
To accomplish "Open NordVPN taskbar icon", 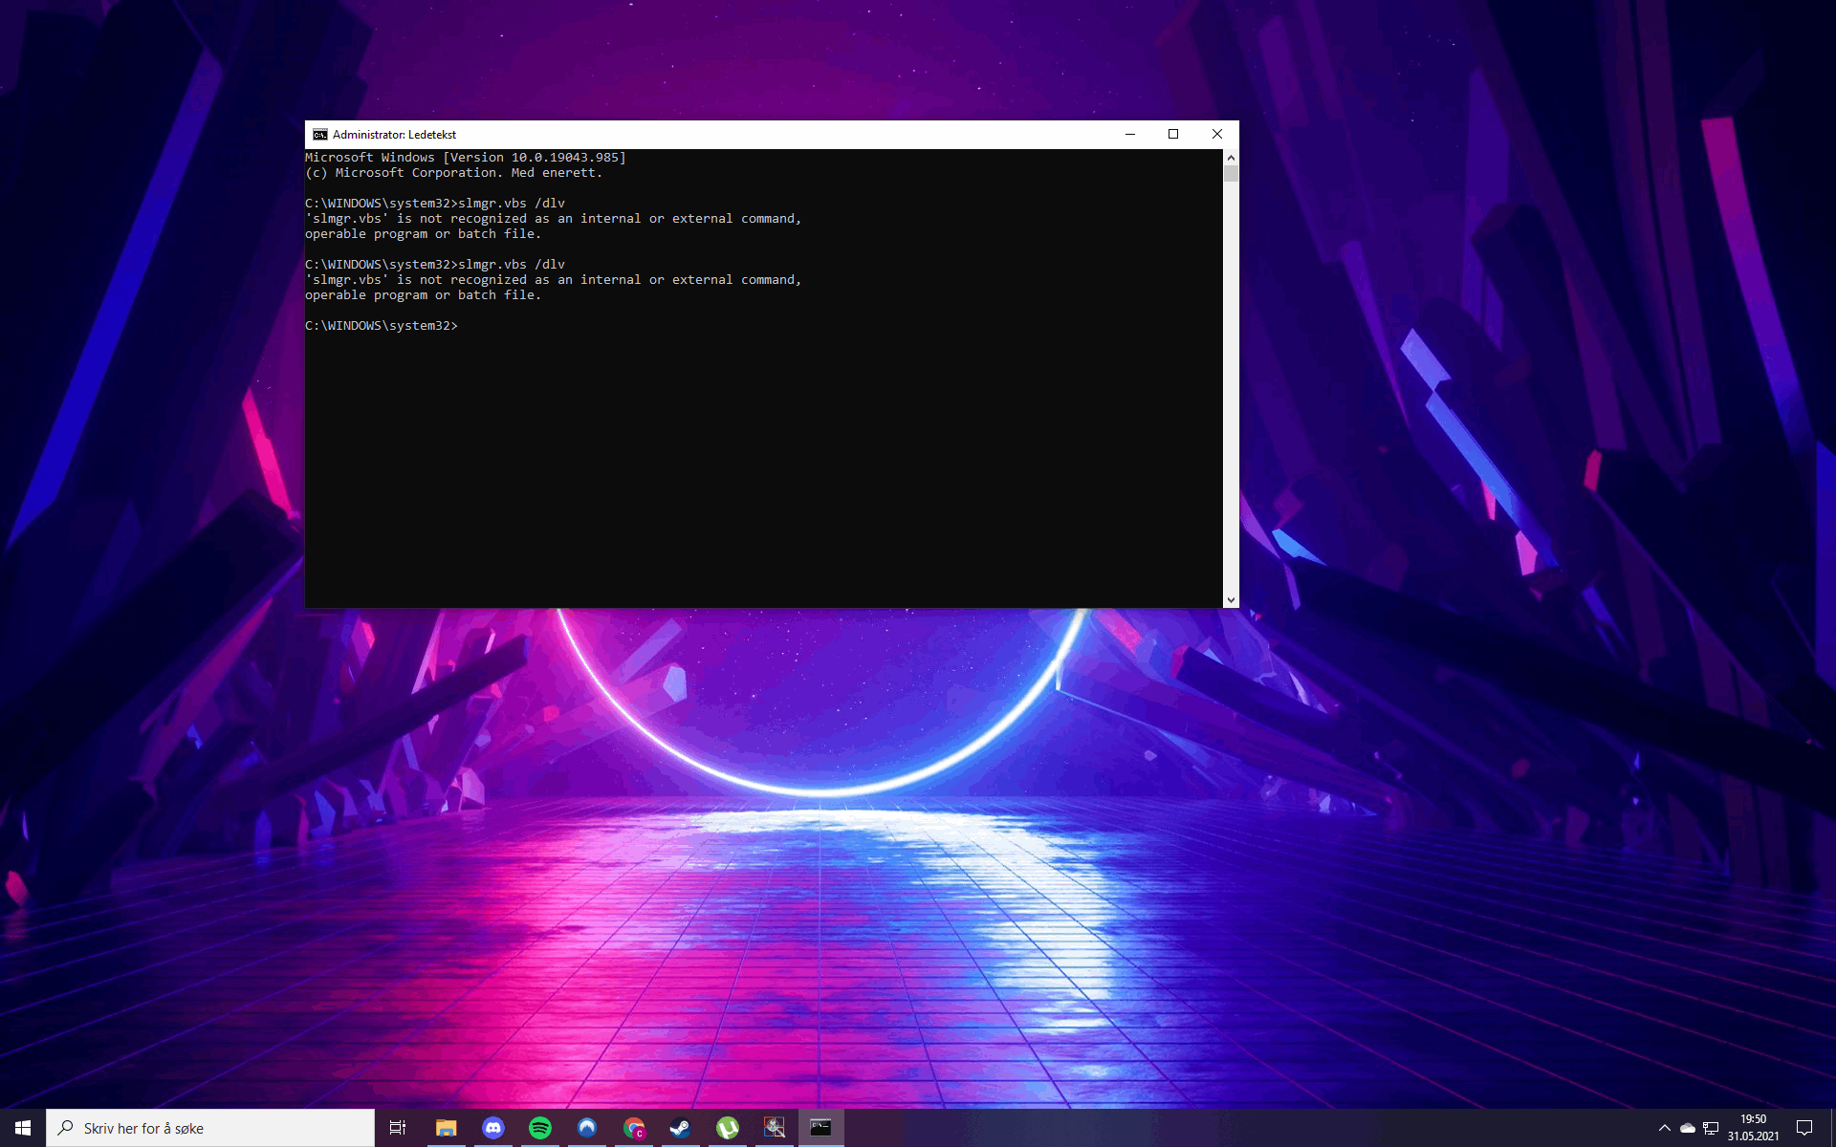I will [586, 1128].
